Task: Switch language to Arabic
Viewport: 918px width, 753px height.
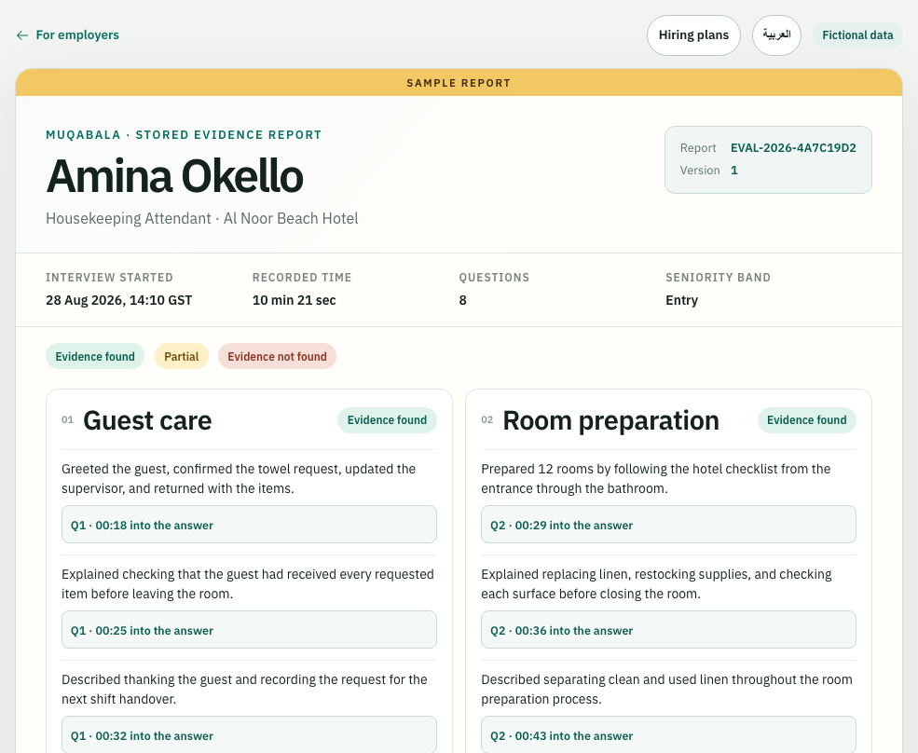Action: tap(776, 35)
